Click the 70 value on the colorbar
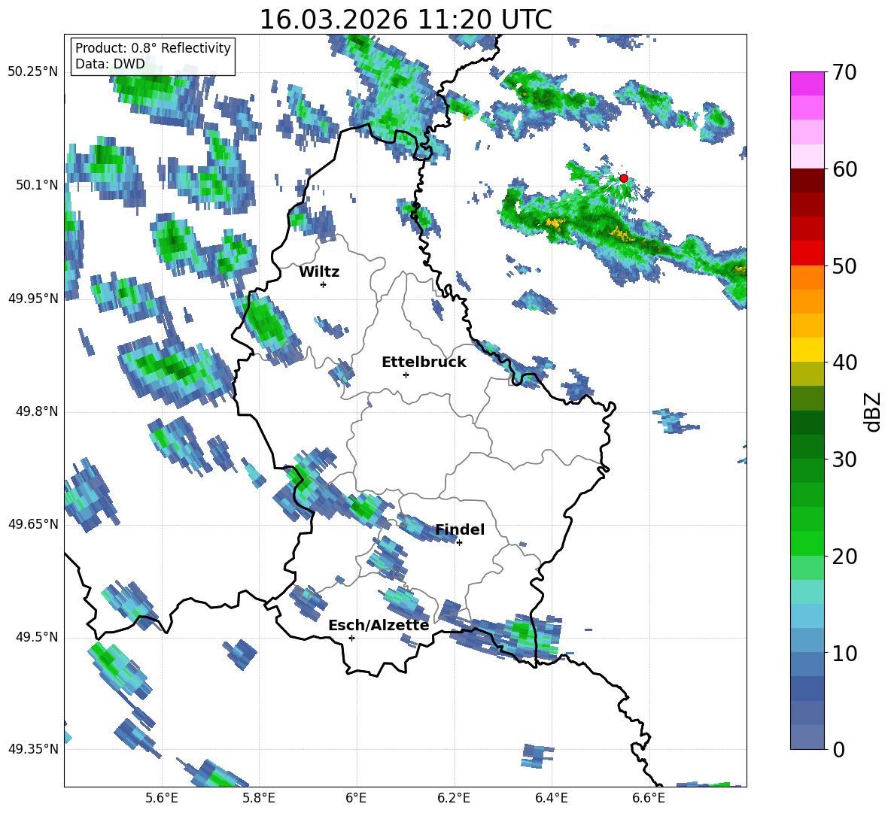891x813 pixels. pyautogui.click(x=844, y=73)
